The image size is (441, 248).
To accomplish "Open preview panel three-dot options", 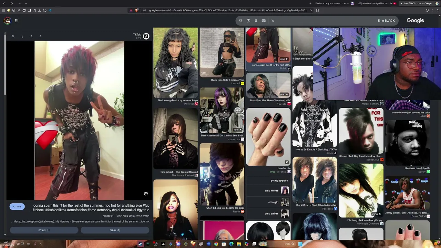I will pos(22,36).
